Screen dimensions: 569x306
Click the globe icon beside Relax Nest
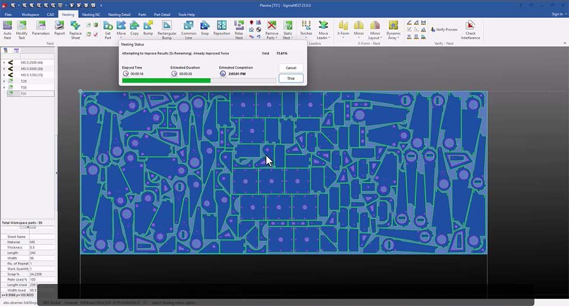pyautogui.click(x=258, y=30)
